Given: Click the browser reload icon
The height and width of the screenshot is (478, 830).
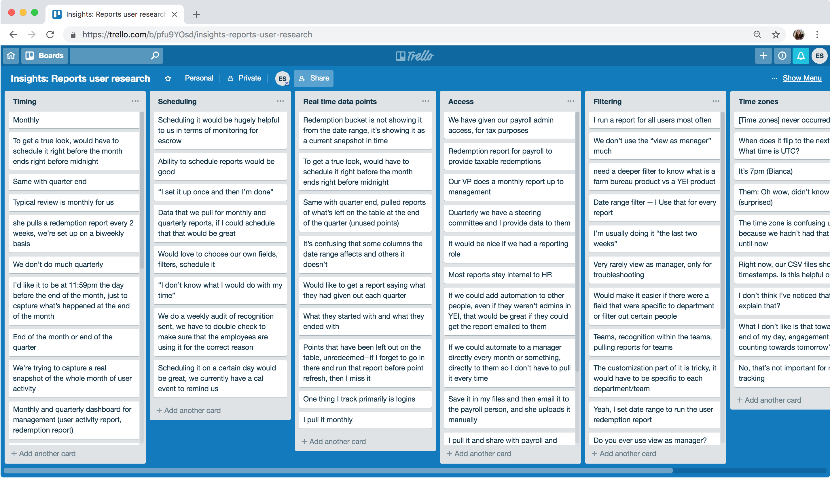Looking at the screenshot, I should (x=50, y=35).
